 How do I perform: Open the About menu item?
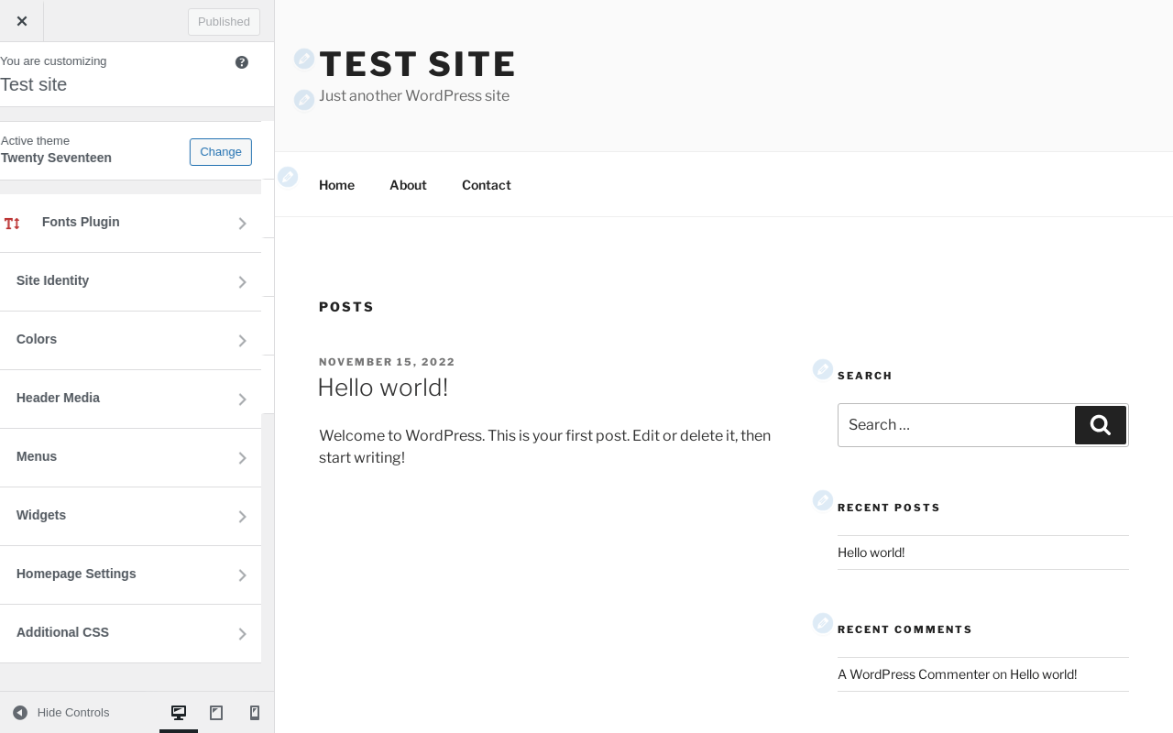click(408, 185)
